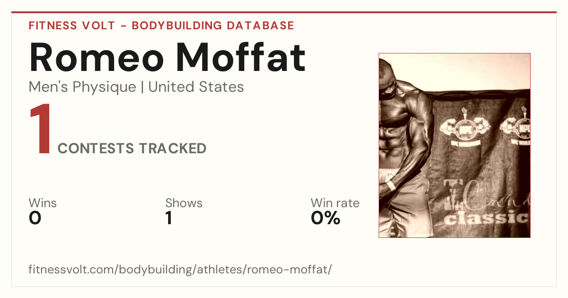
Task: Click the red top border line
Action: (284, 12)
